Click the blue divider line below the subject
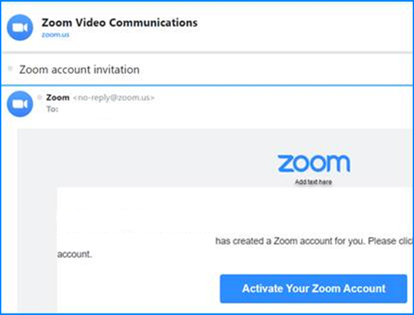Viewport: 414px width, 315px height. coord(207,86)
